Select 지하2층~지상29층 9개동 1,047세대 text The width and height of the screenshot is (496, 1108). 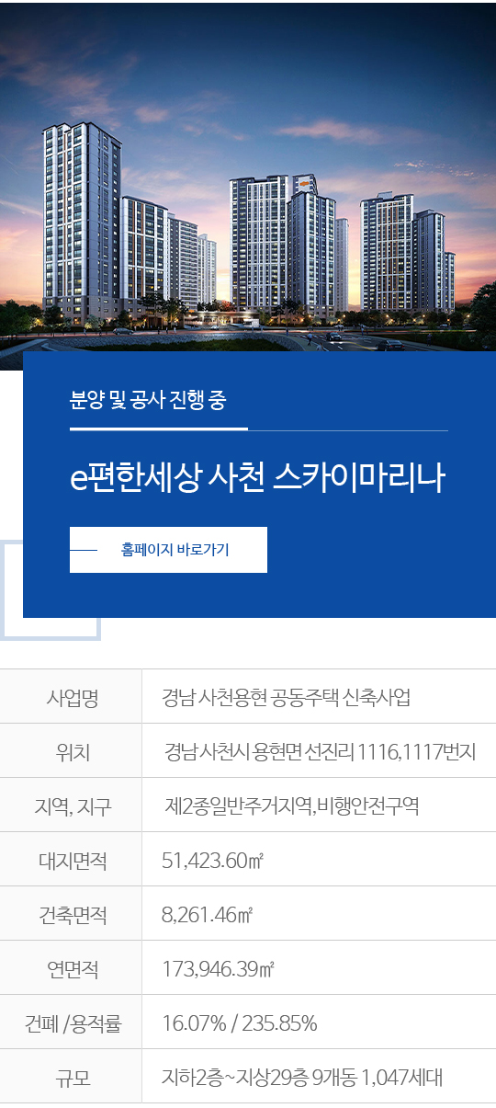pos(302,1077)
